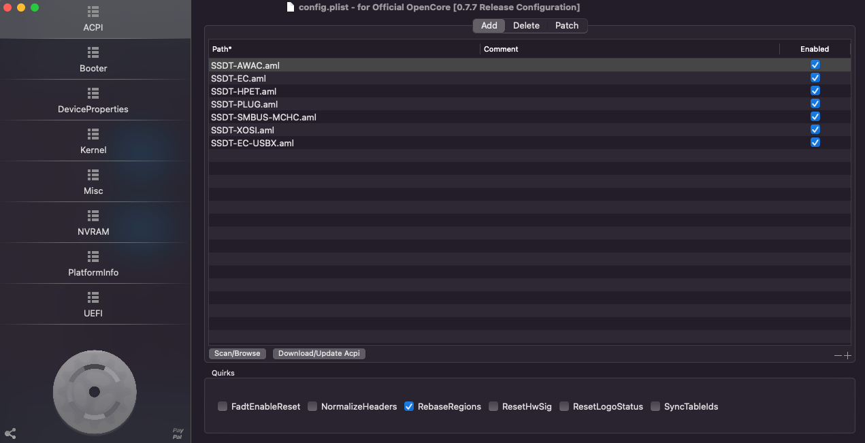Switch to the Delete tab
Screen dimensions: 865x443
(x=526, y=25)
